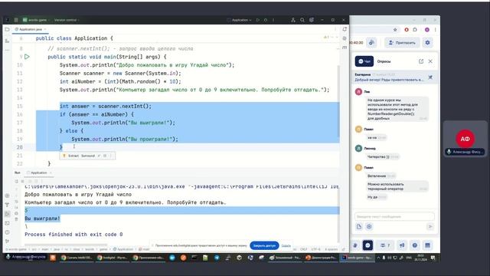
Task: Click the Debug icon in IntelliJ title bar
Action: 266,20
